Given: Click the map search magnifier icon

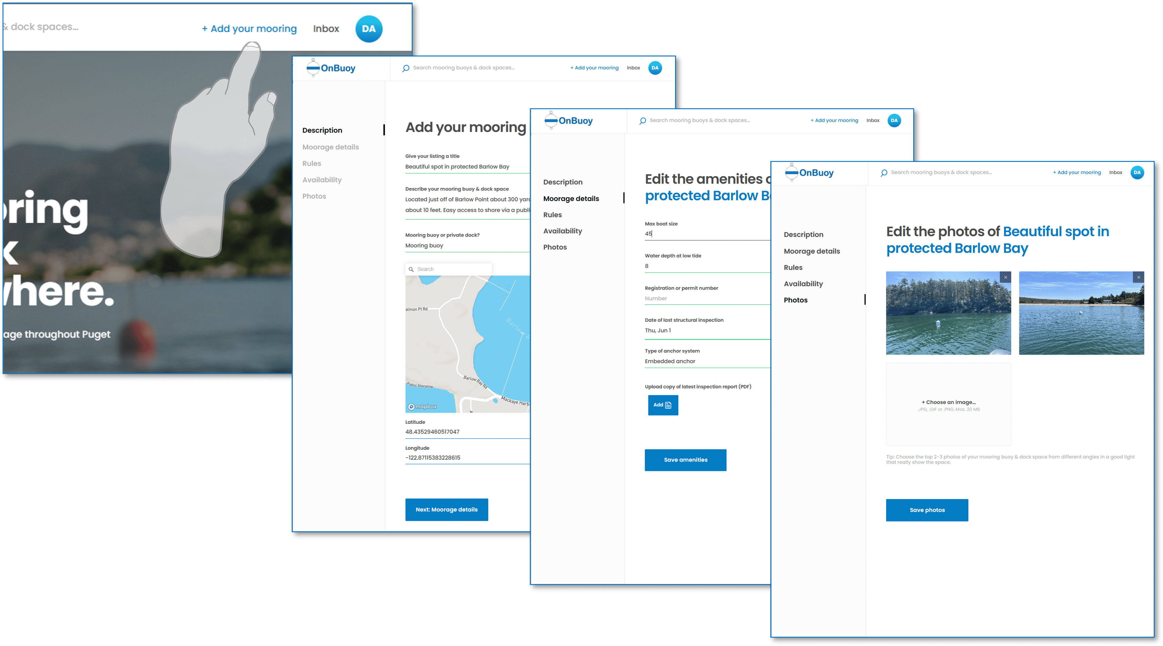Looking at the screenshot, I should tap(411, 269).
